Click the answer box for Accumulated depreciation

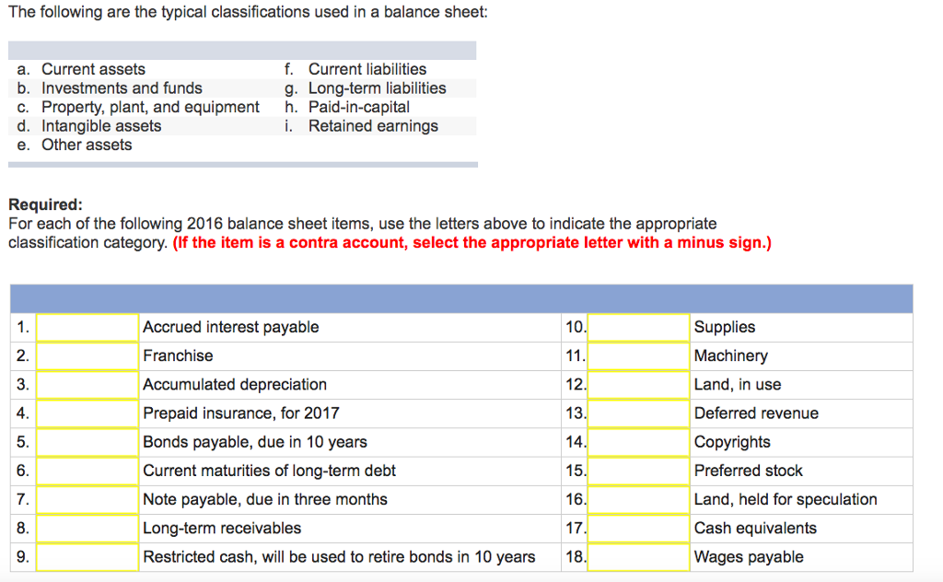(87, 384)
